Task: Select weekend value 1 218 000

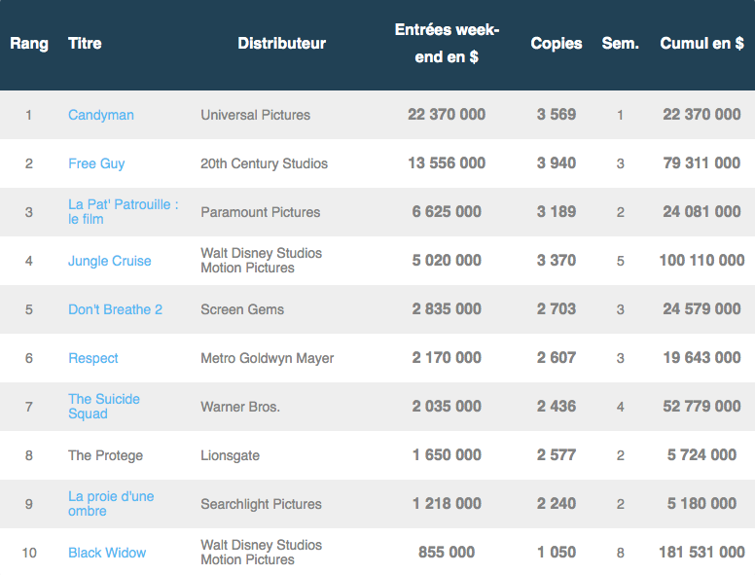Action: pos(447,504)
